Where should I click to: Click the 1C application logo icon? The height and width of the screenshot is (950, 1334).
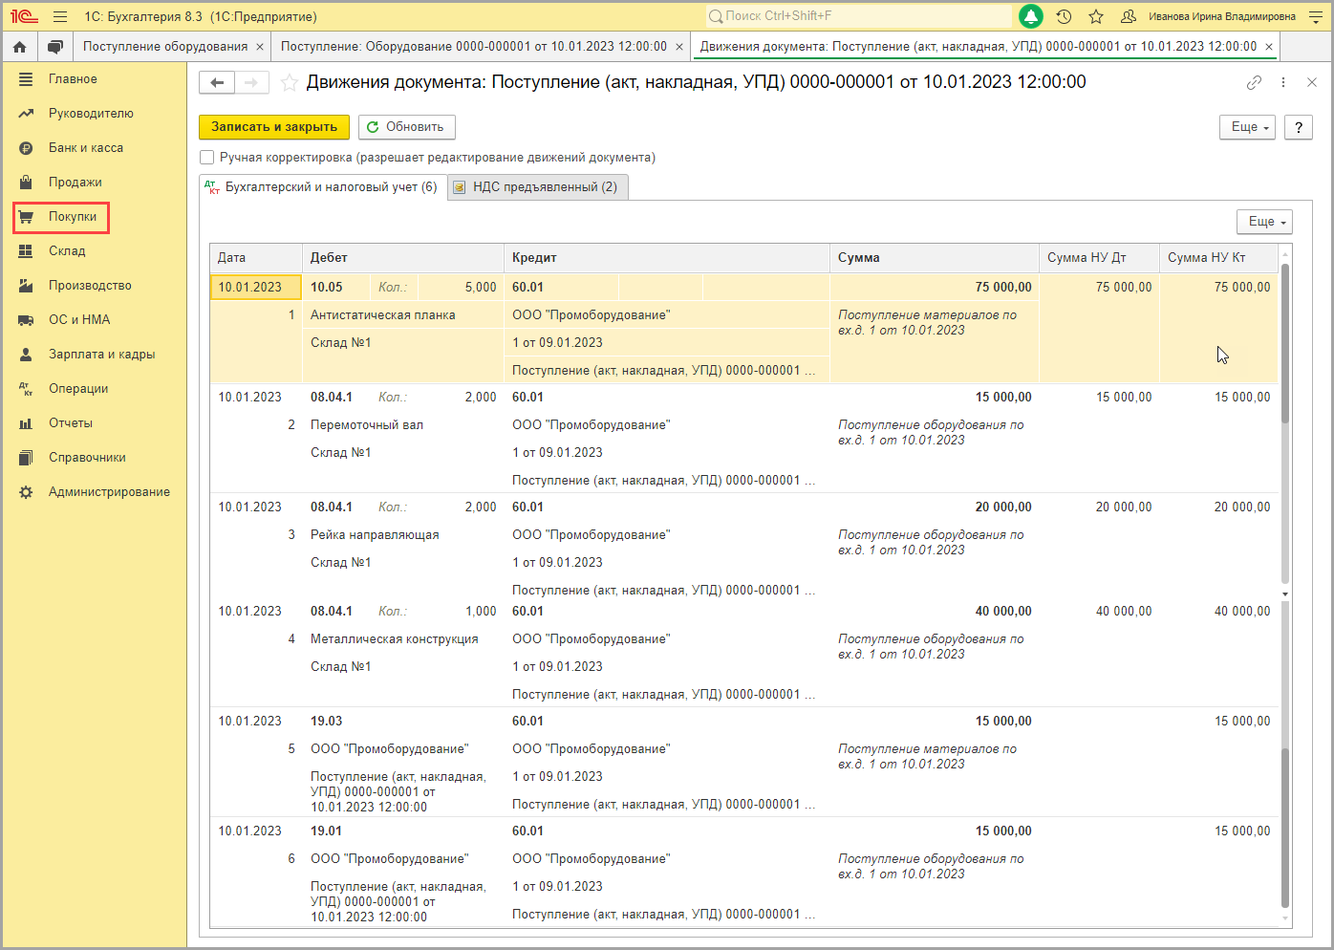[x=24, y=16]
